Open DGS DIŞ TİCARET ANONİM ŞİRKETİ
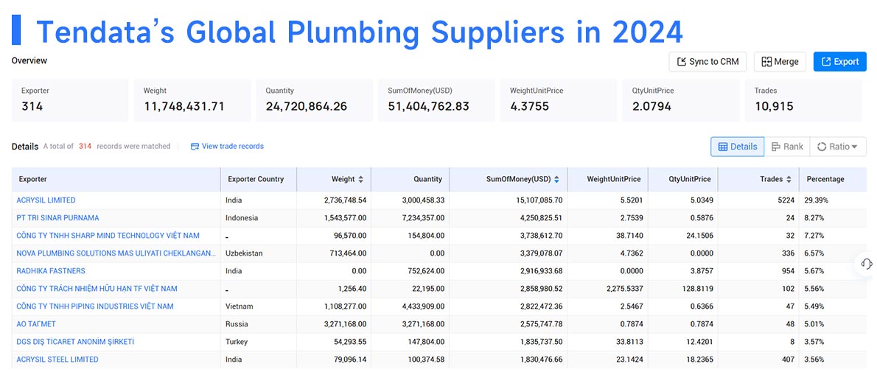 point(75,342)
